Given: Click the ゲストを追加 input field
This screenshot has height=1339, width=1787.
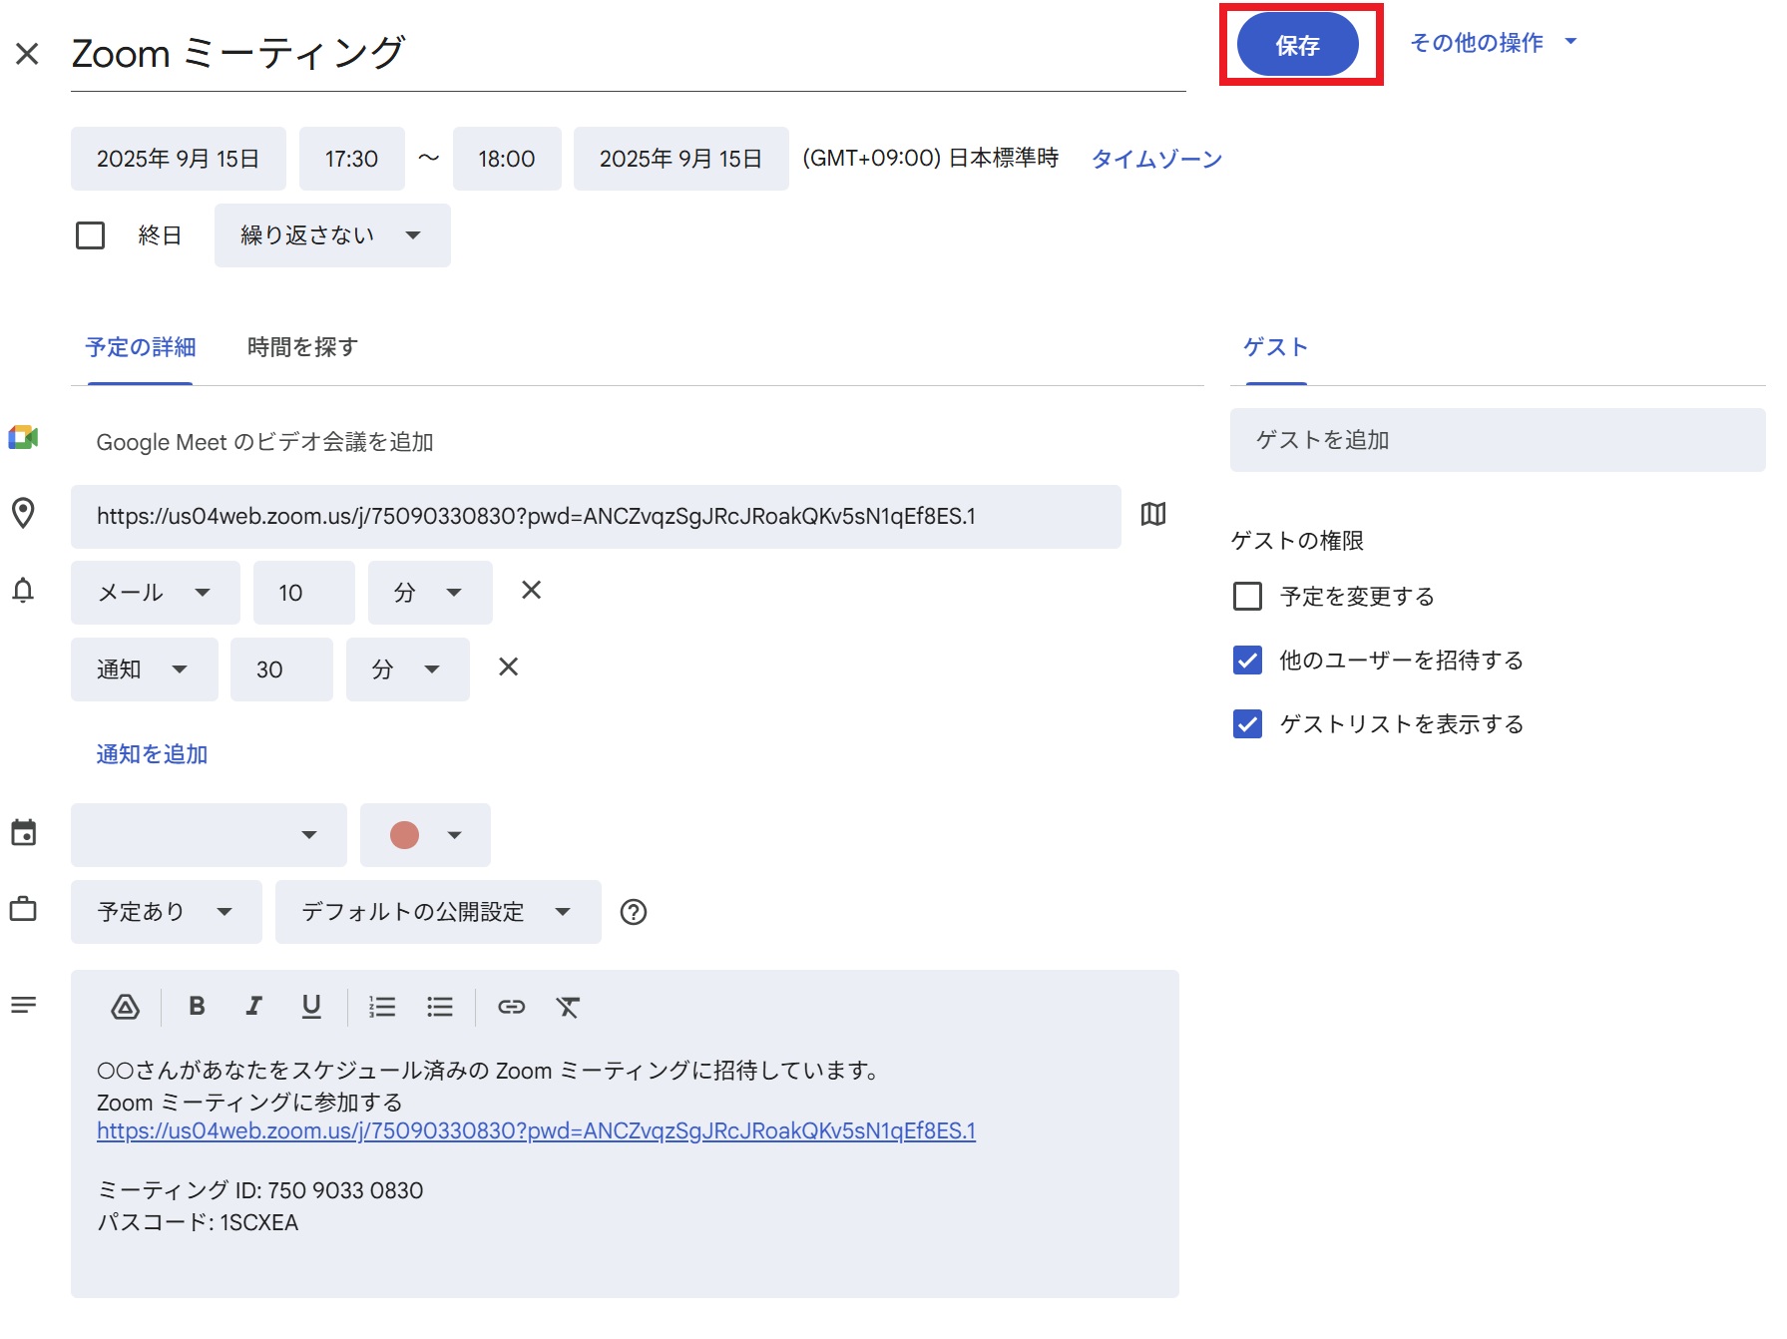Looking at the screenshot, I should [x=1497, y=440].
